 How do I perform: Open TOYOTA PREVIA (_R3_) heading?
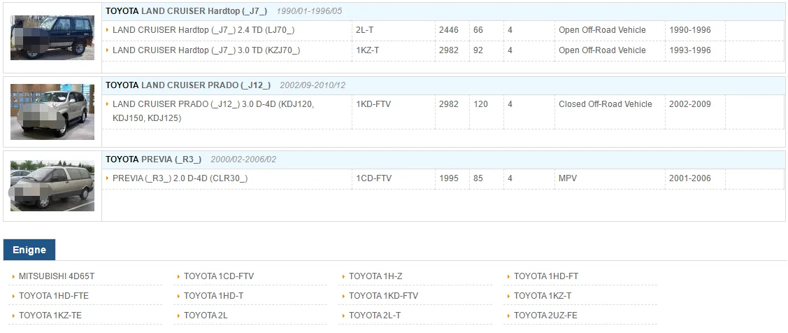(153, 160)
